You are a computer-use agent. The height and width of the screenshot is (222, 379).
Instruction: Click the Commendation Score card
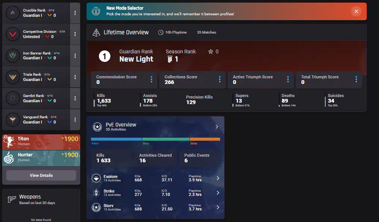(x=124, y=80)
